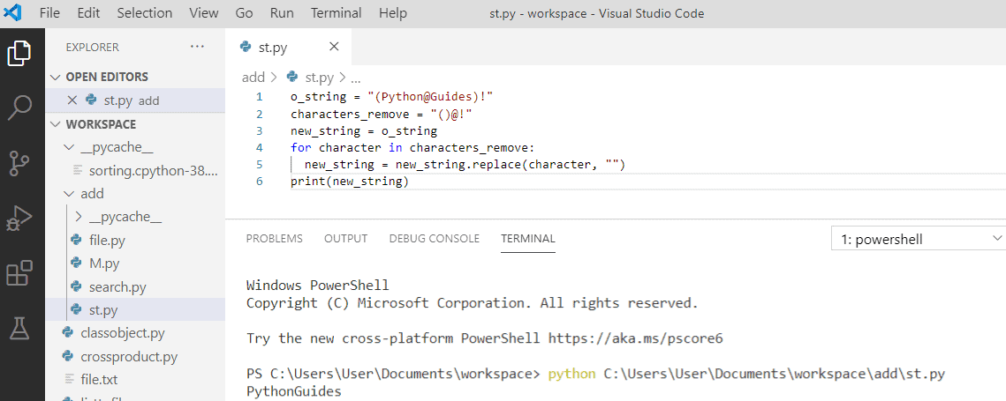Open the Help menu
The image size is (1006, 401).
[x=393, y=13]
